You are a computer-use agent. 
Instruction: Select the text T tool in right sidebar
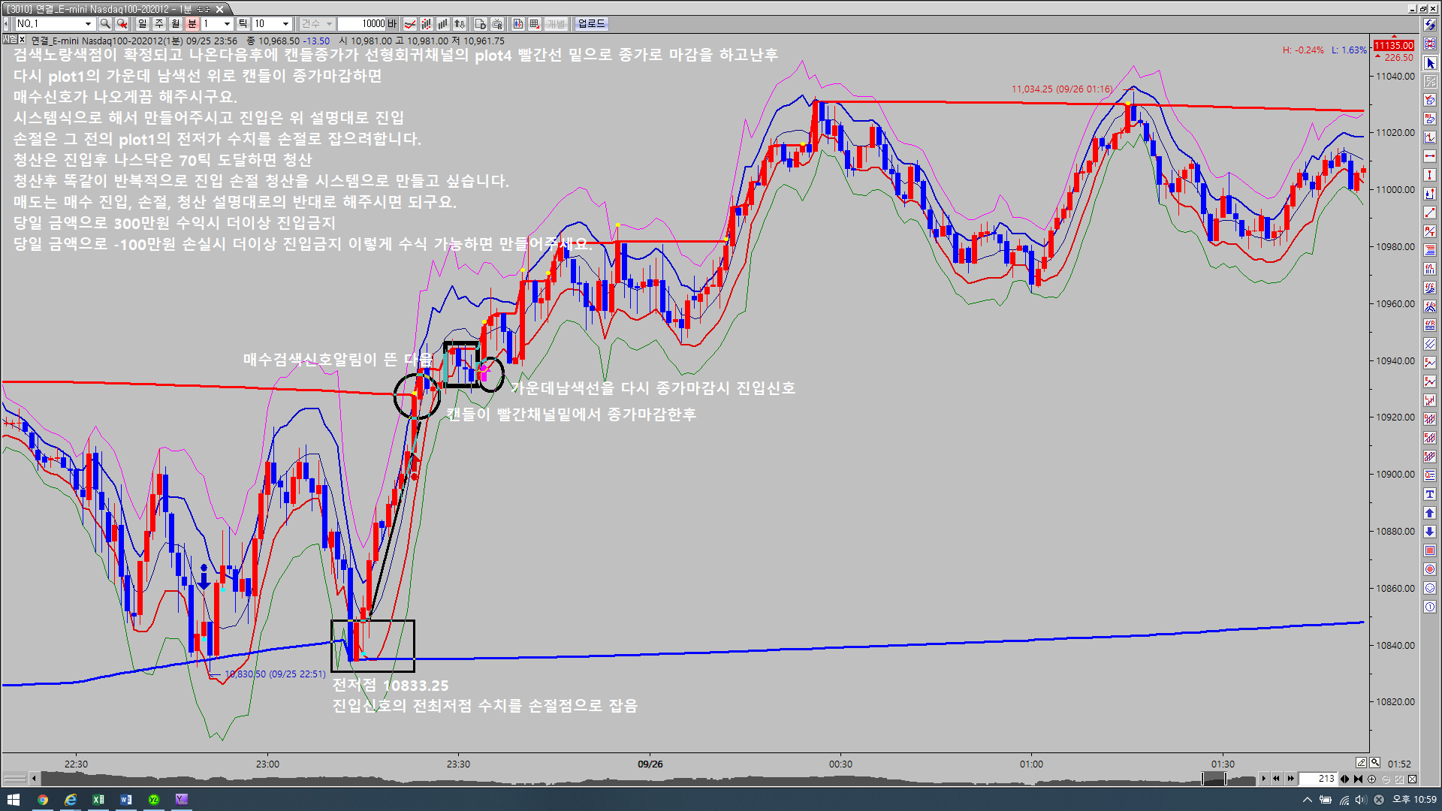tap(1430, 494)
